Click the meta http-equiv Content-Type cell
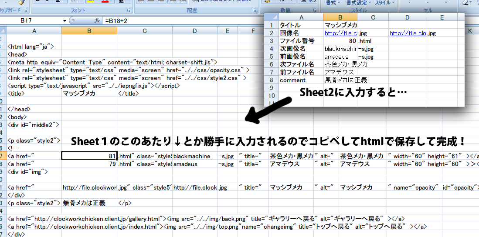The image size is (479, 237). coord(112,62)
